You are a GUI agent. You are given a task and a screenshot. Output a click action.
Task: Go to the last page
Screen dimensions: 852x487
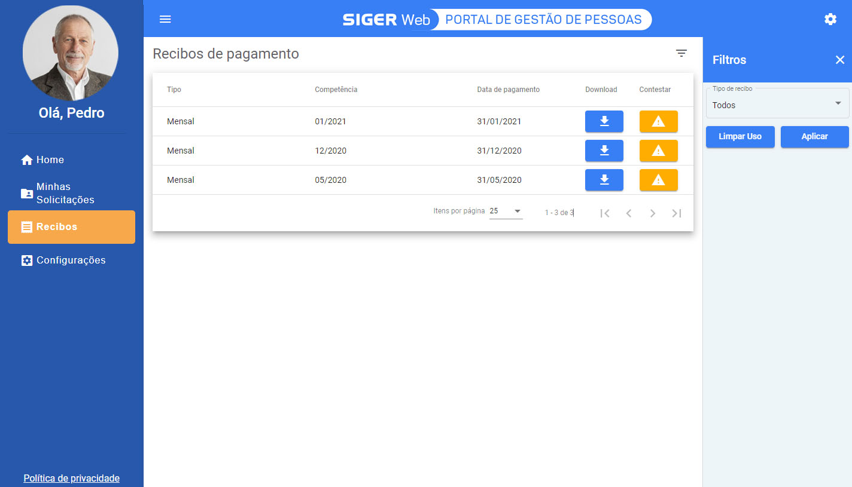coord(677,213)
